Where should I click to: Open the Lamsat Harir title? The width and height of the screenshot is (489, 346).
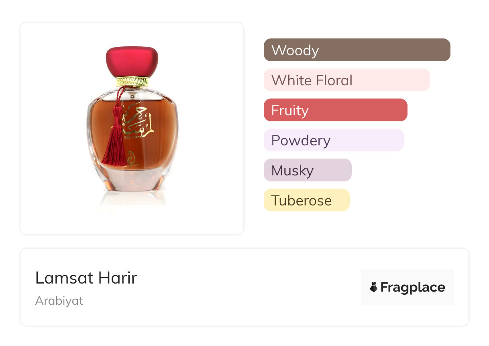pos(86,278)
